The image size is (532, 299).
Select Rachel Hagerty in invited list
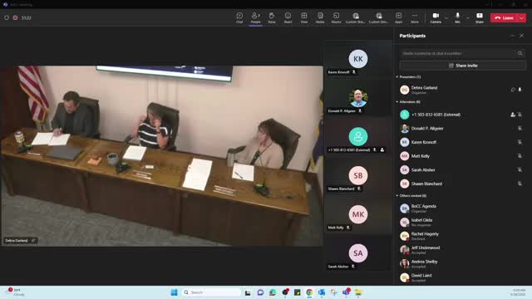pos(462,236)
